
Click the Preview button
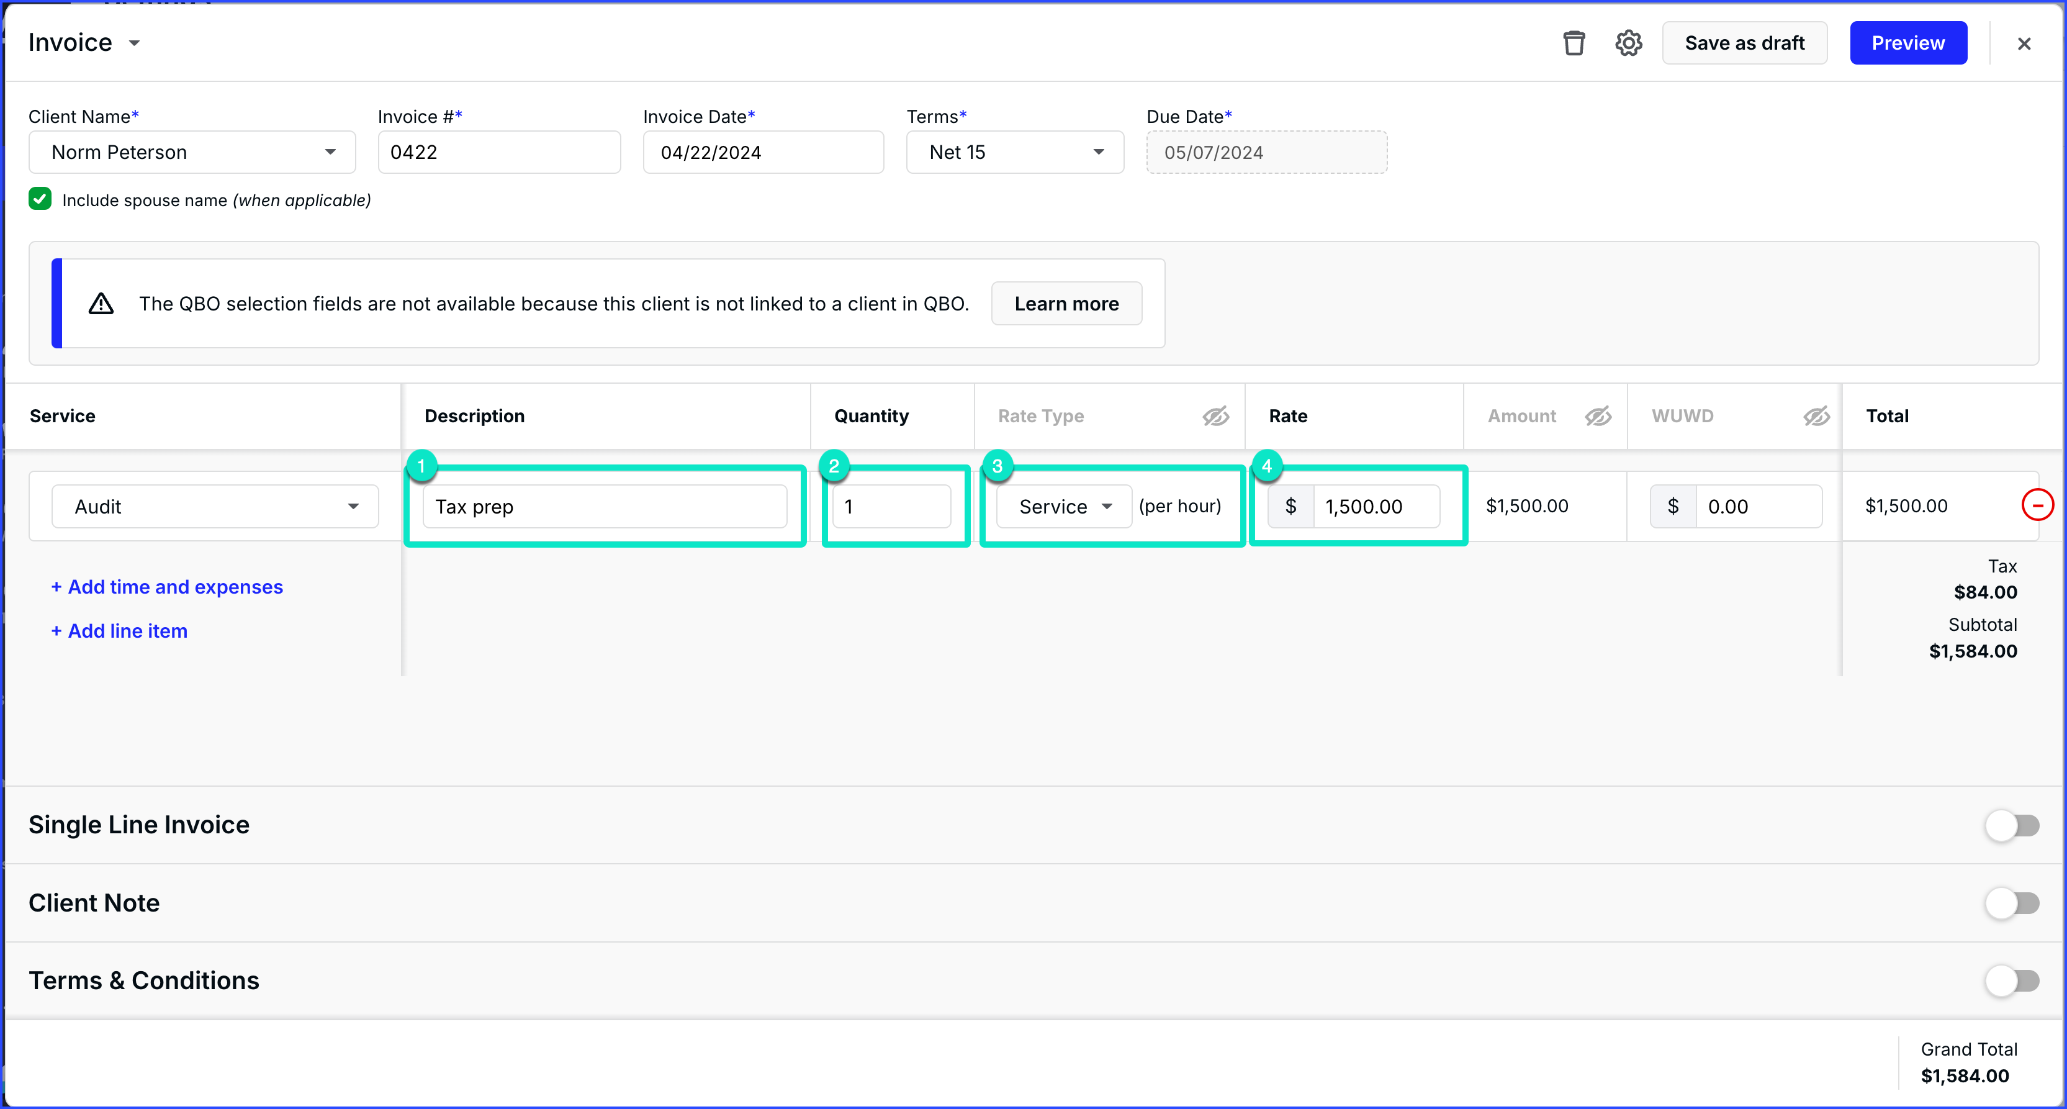1907,42
